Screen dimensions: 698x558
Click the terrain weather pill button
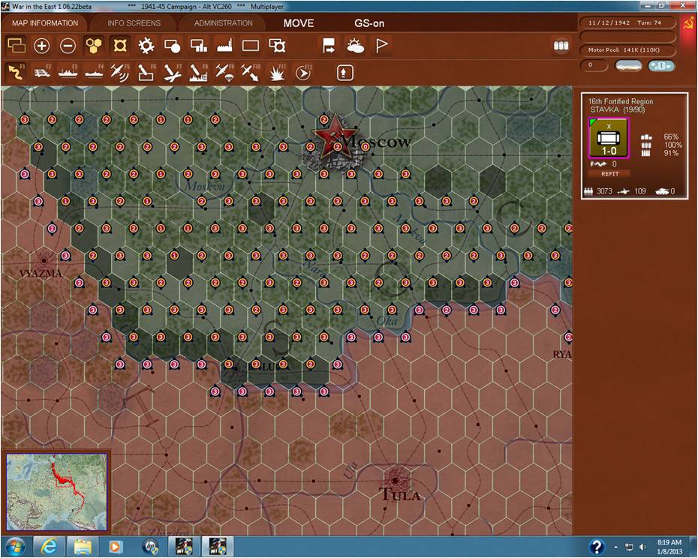click(628, 66)
